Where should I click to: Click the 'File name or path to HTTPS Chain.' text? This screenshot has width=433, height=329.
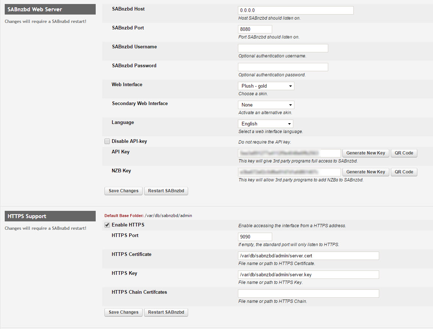[x=273, y=301]
